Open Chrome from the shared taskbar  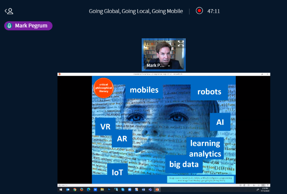[75, 189]
